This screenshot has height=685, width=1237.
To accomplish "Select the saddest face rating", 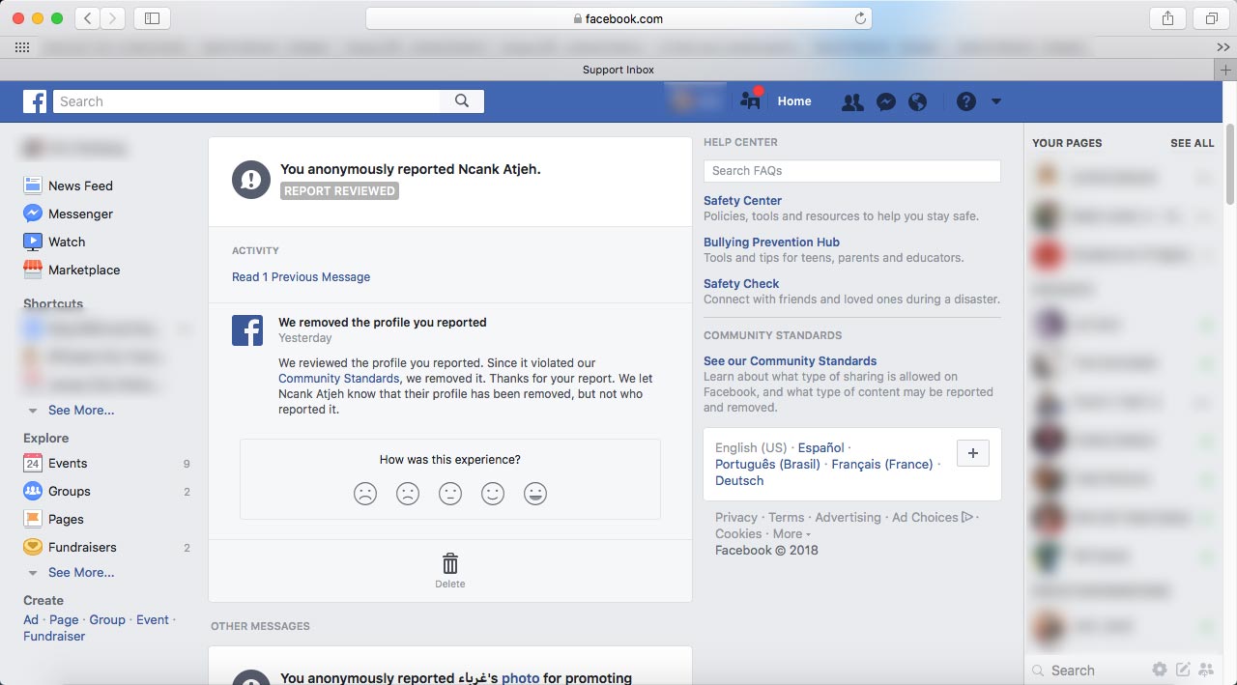I will tap(365, 494).
